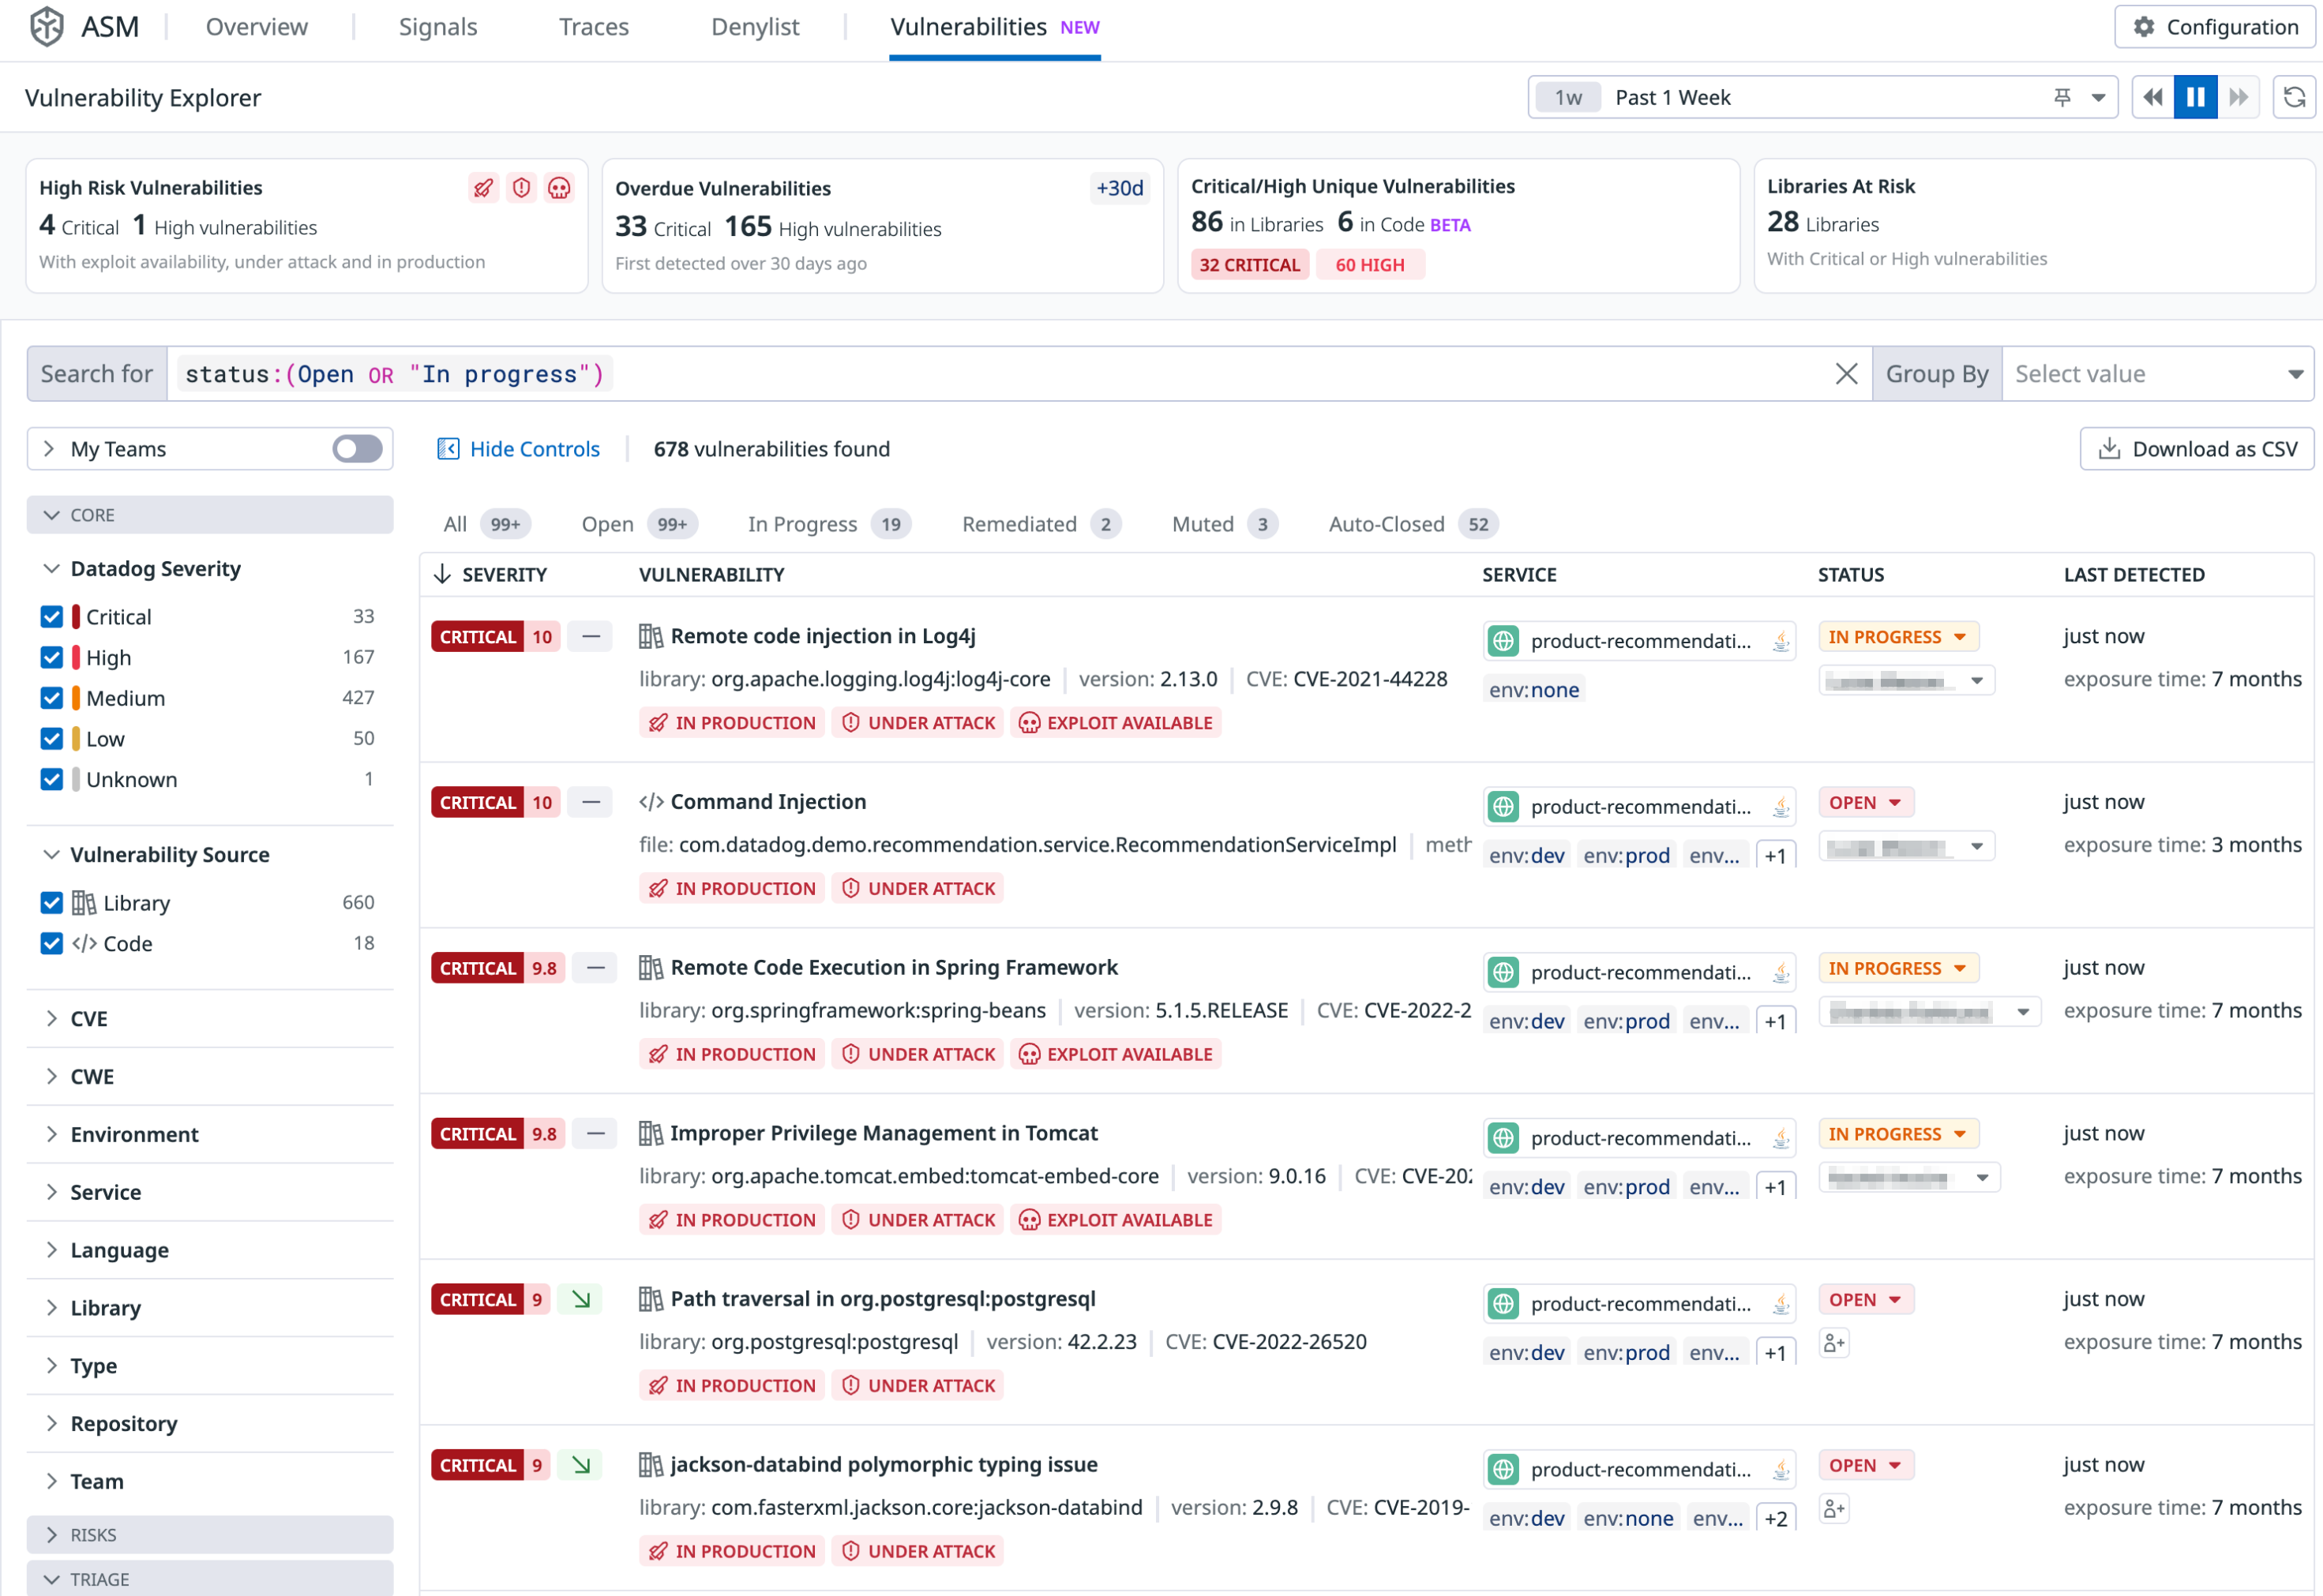Click the ASM shield logo icon

pyautogui.click(x=46, y=27)
